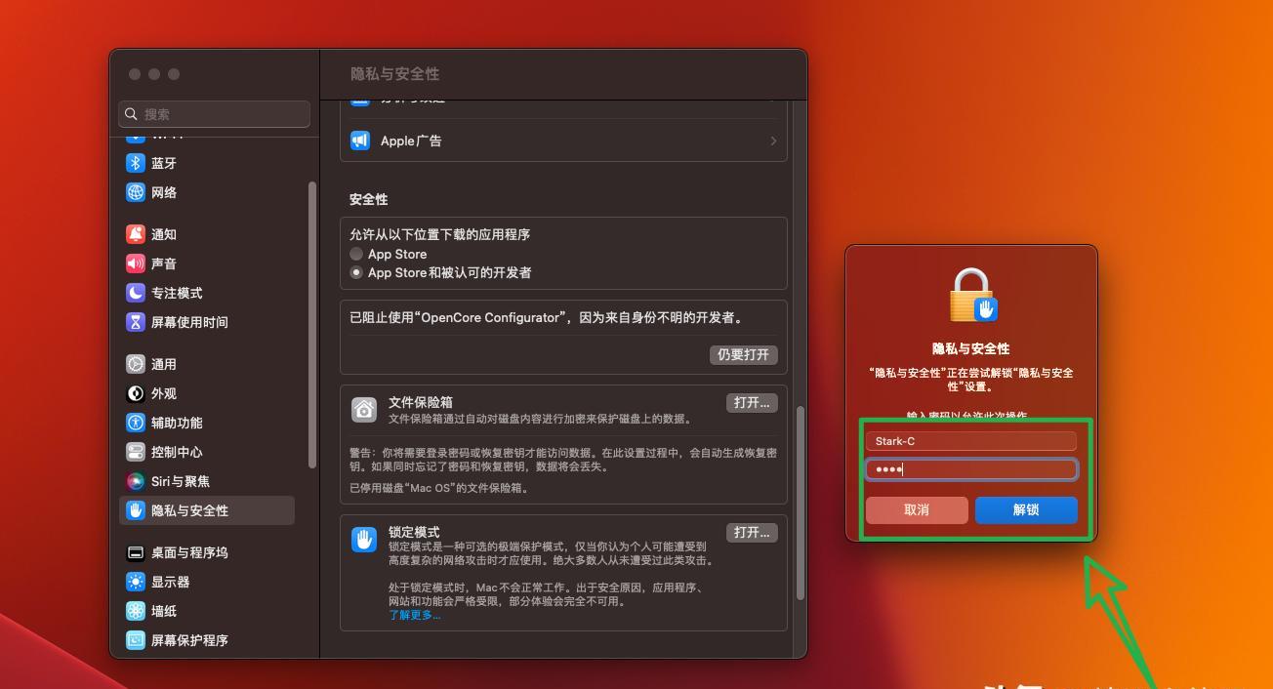Click the 隐私与安全性 window title
1273x689 pixels.
click(395, 74)
